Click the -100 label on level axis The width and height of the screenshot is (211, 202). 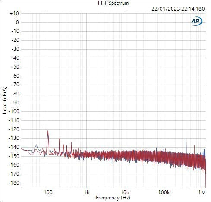point(14,111)
